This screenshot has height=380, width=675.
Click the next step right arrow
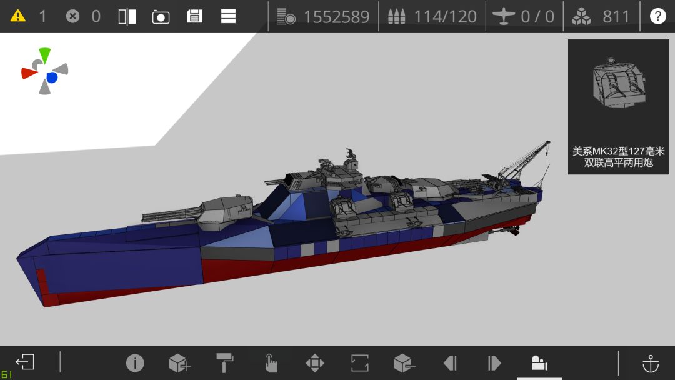tap(494, 362)
